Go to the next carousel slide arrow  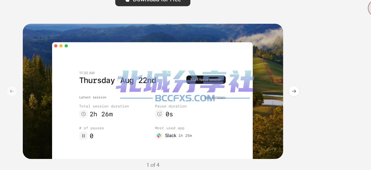coord(294,91)
